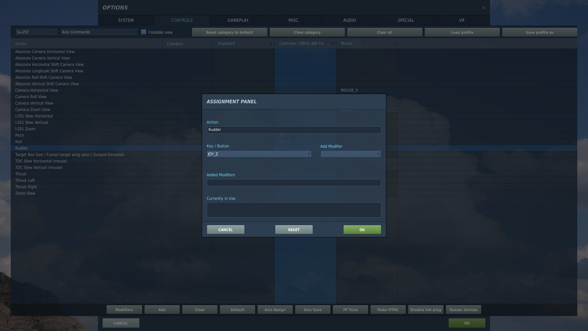The height and width of the screenshot is (331, 588).
Task: Switch to the AUDIO tab
Action: pyautogui.click(x=349, y=20)
